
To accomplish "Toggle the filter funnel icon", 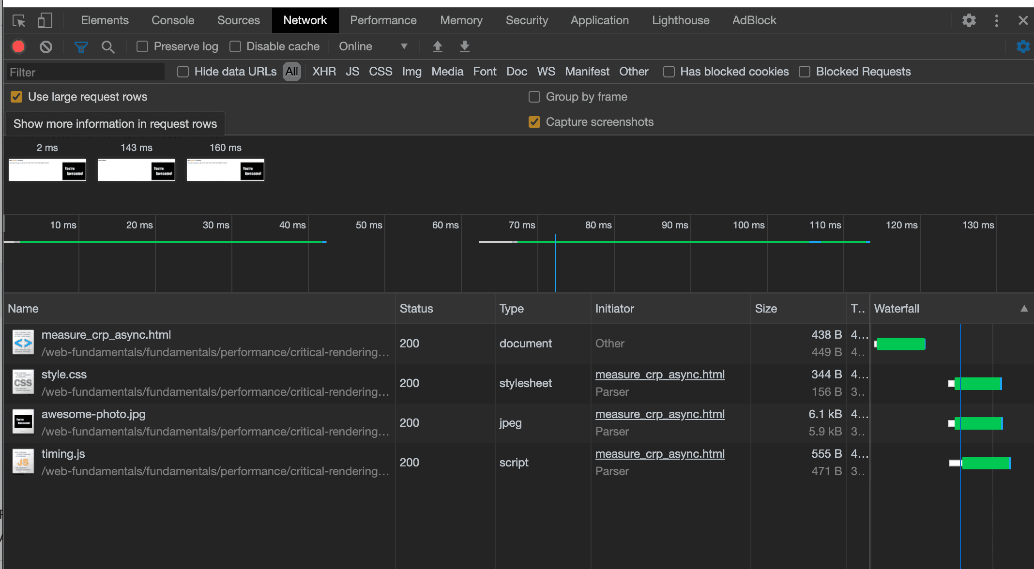I will point(81,47).
